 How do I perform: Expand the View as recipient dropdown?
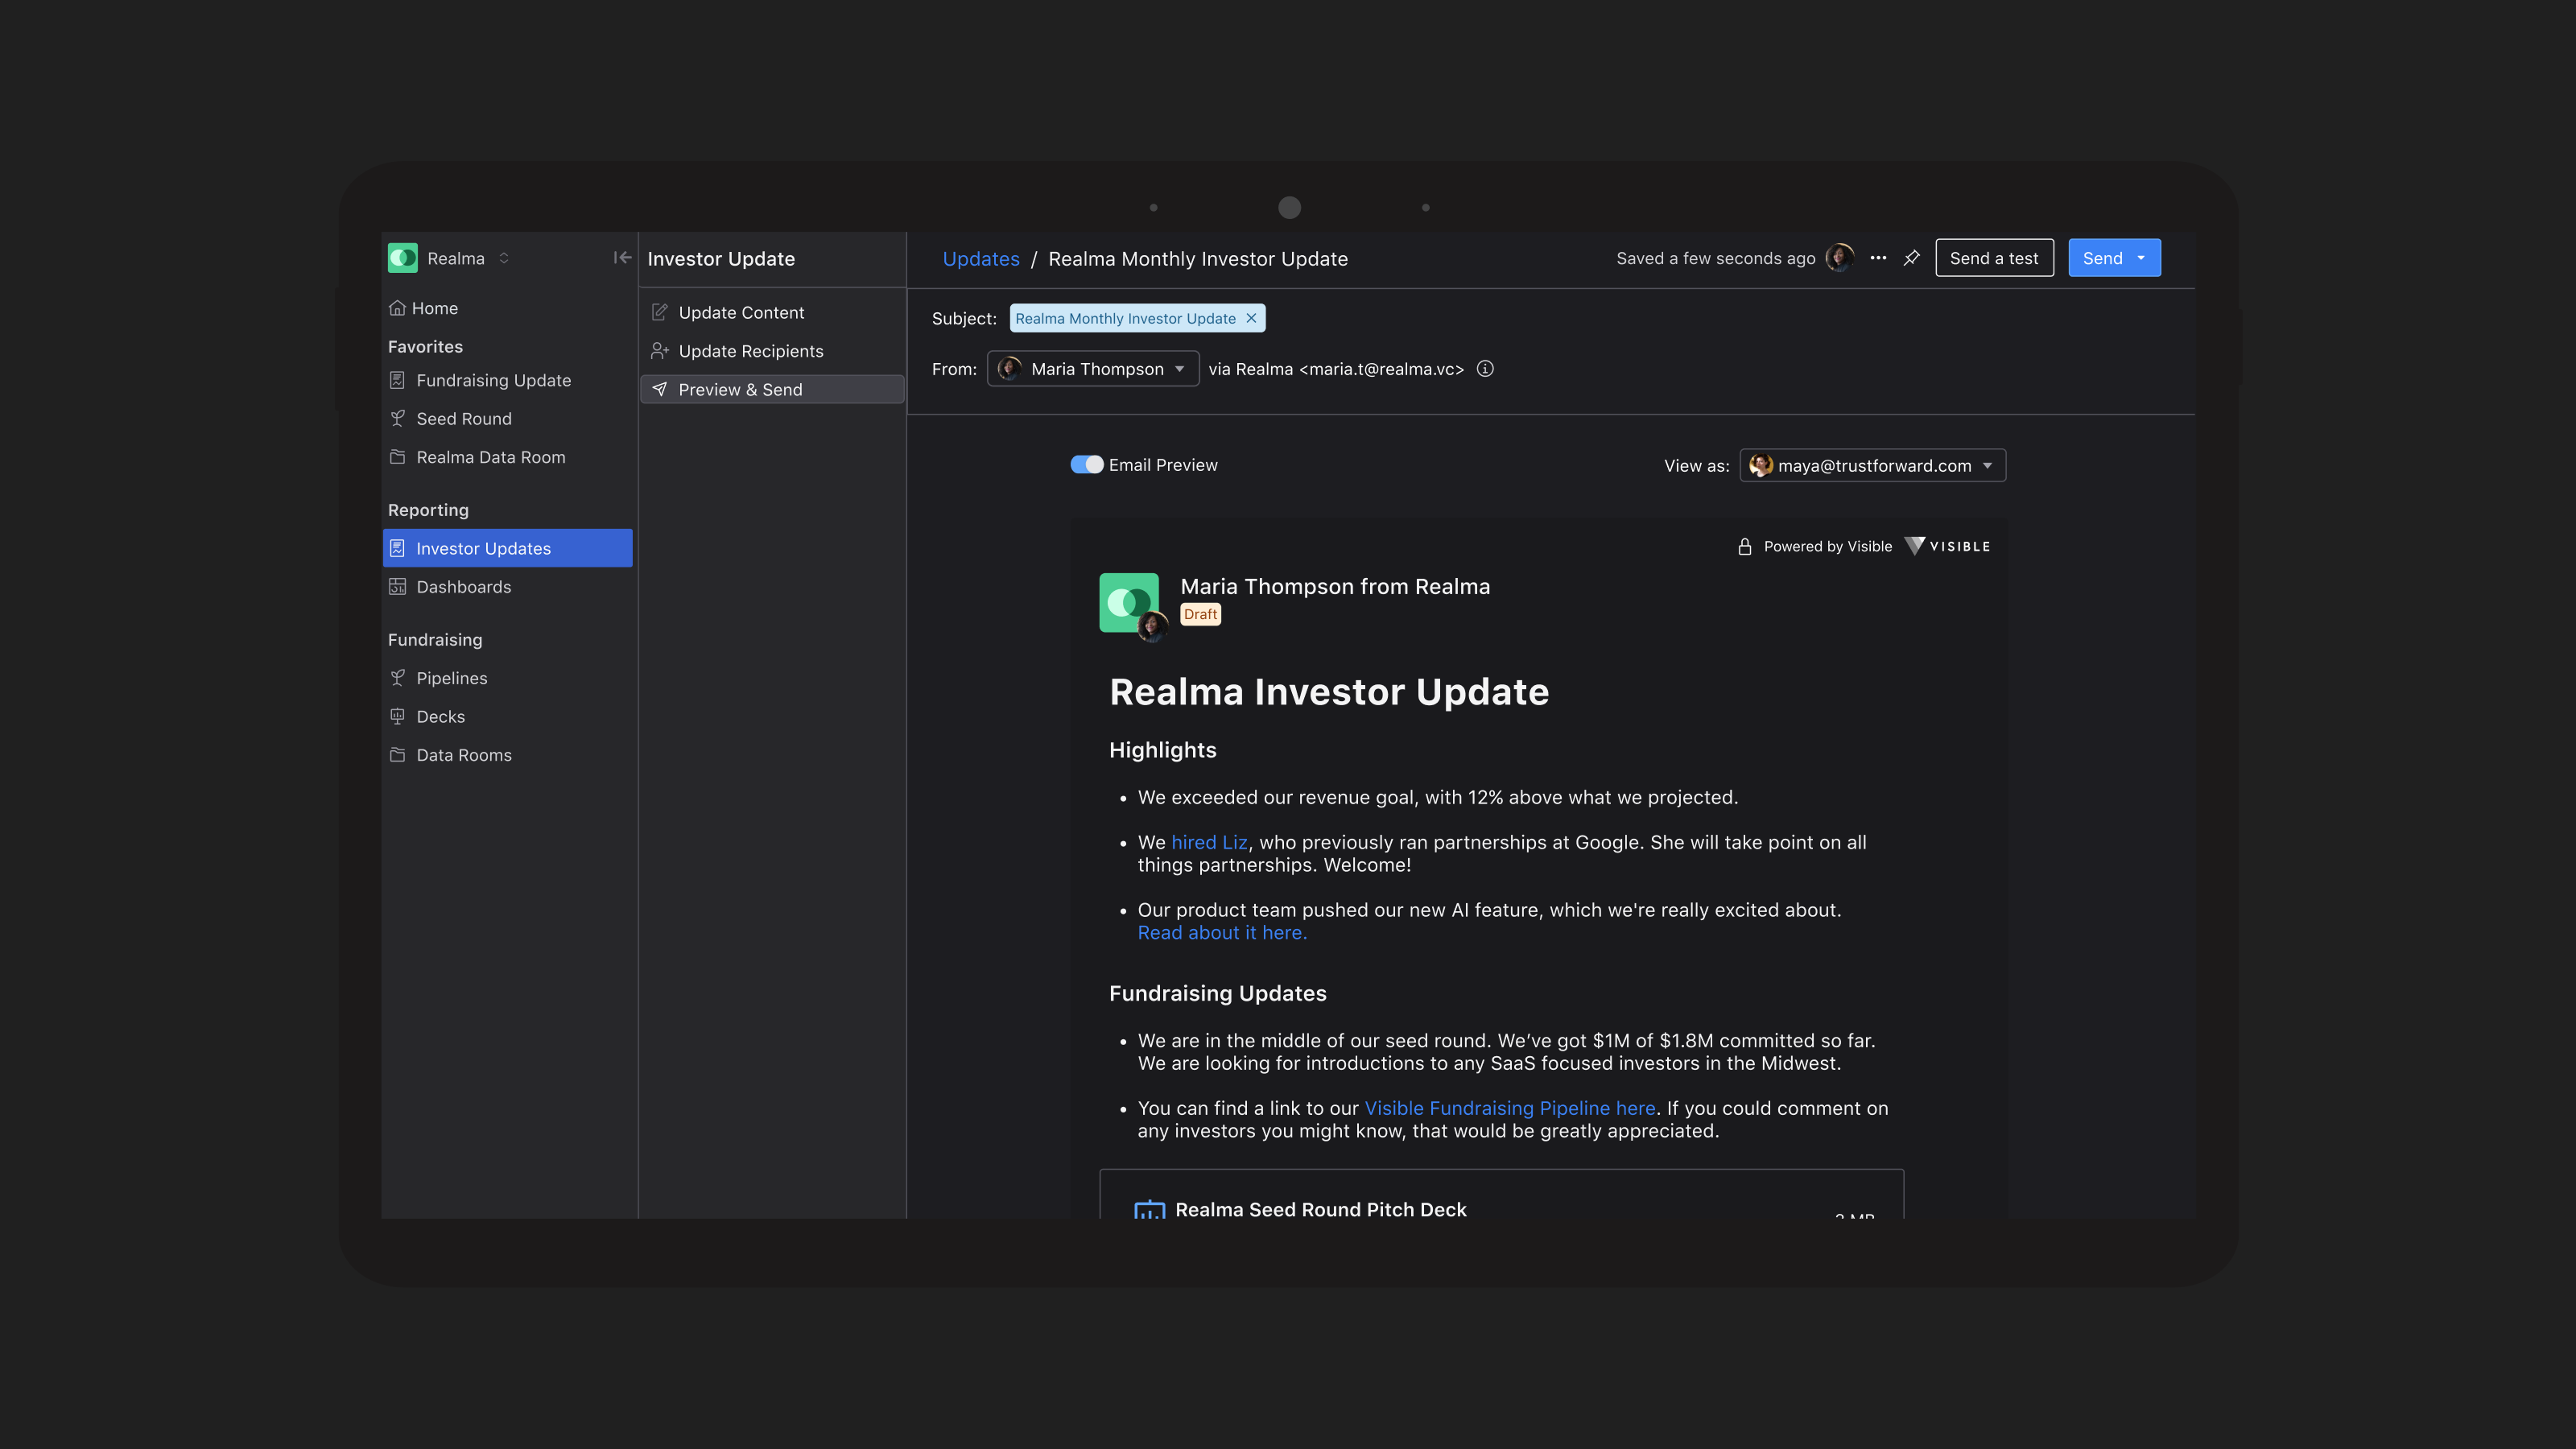pyautogui.click(x=1872, y=466)
